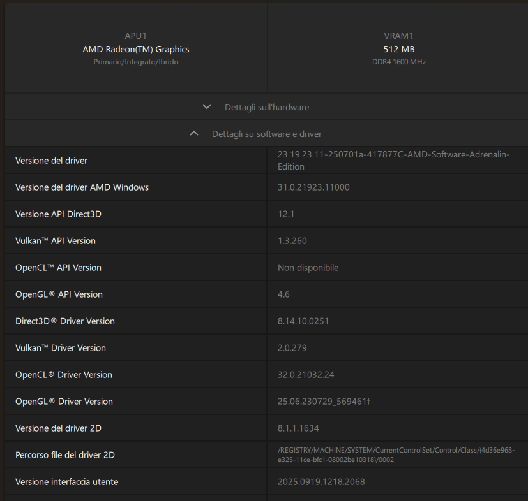Click the Versione del driver AMD Windows row
This screenshot has width=528, height=501.
click(x=82, y=187)
